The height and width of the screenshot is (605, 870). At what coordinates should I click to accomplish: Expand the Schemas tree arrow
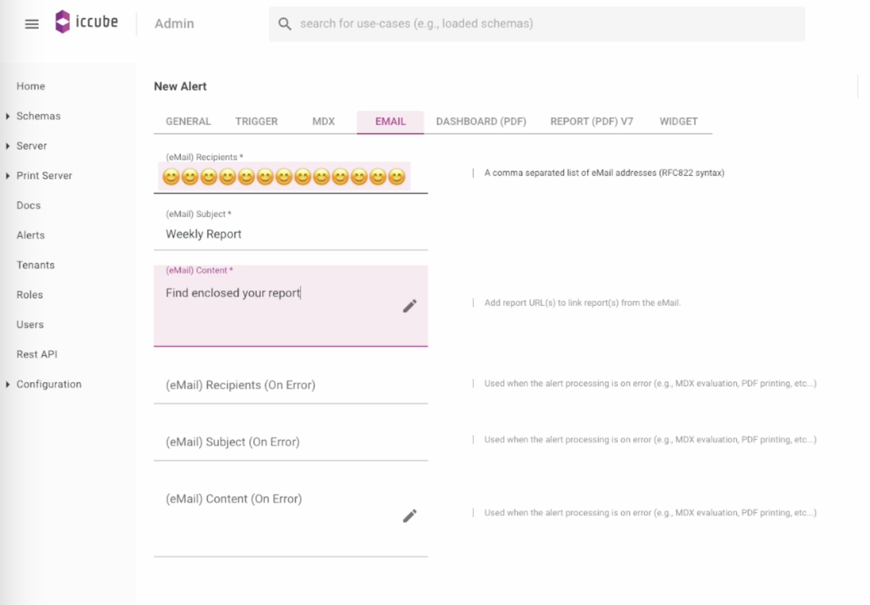coord(7,116)
